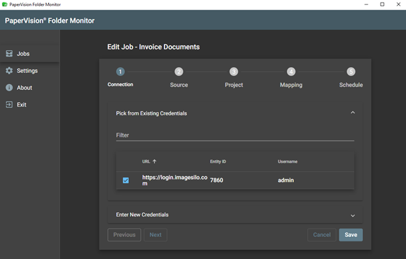406x259 pixels.
Task: Click the Save button
Action: point(351,235)
